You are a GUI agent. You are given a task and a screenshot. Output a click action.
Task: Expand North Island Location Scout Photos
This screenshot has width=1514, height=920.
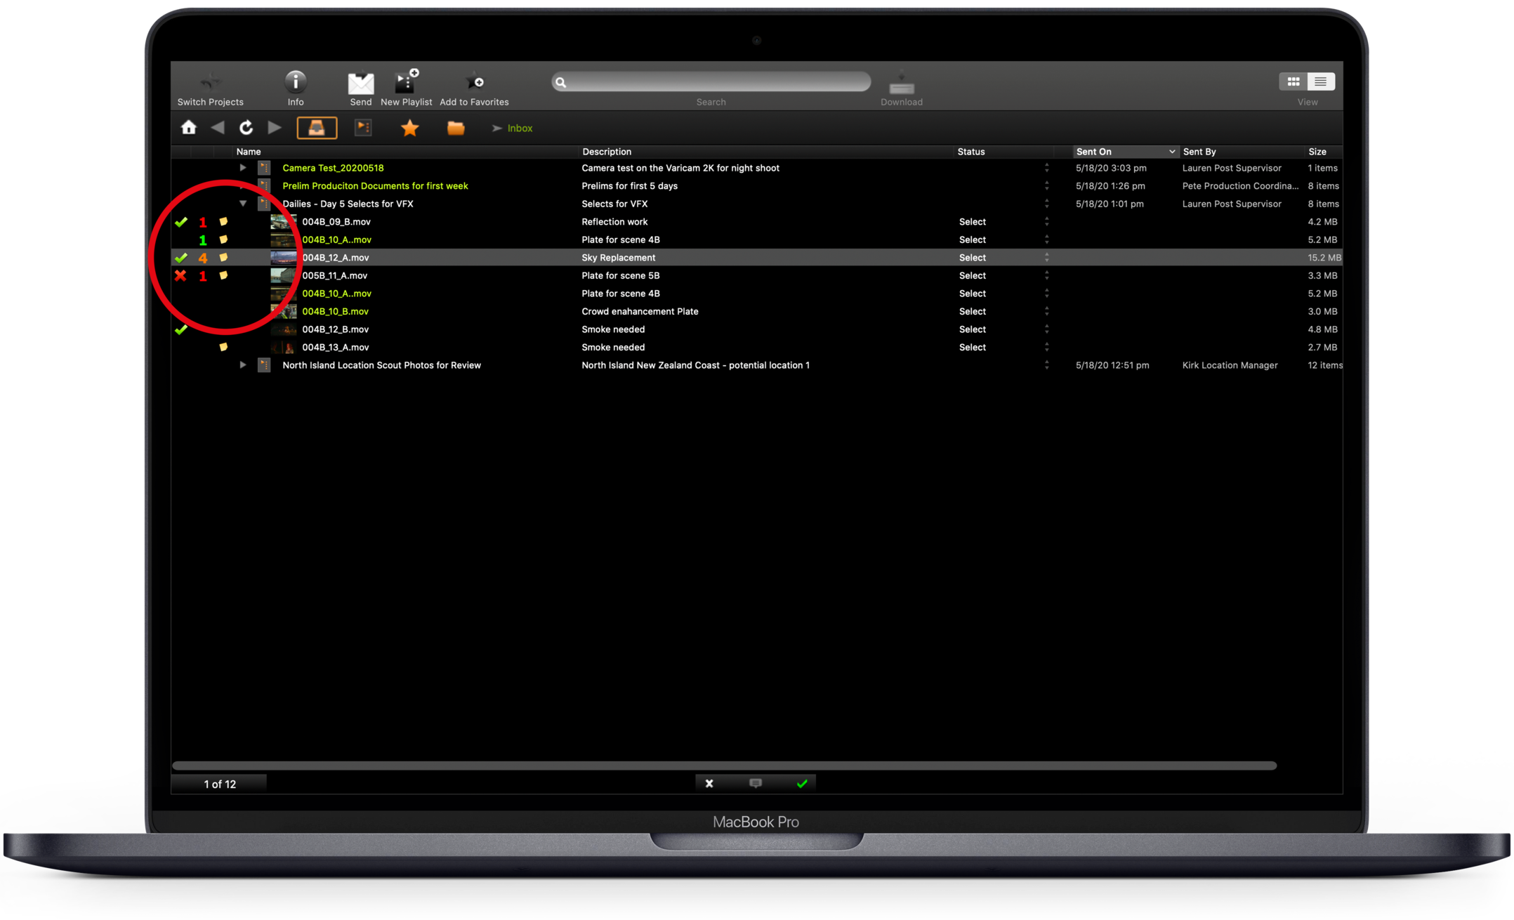click(x=243, y=365)
